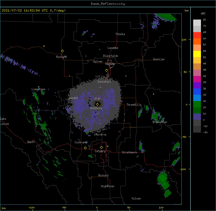Click the Lacombe city label

tap(113, 48)
